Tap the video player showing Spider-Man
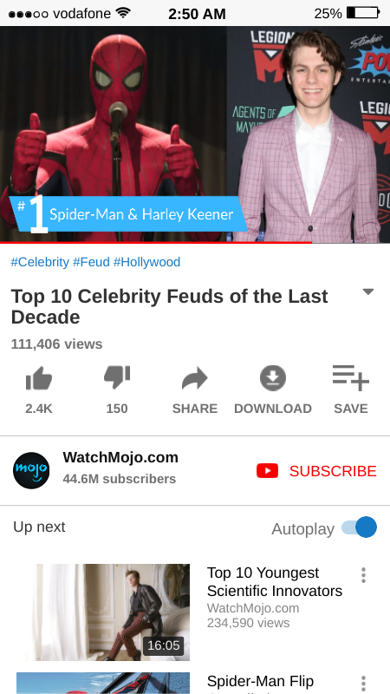The width and height of the screenshot is (390, 694). click(x=195, y=134)
